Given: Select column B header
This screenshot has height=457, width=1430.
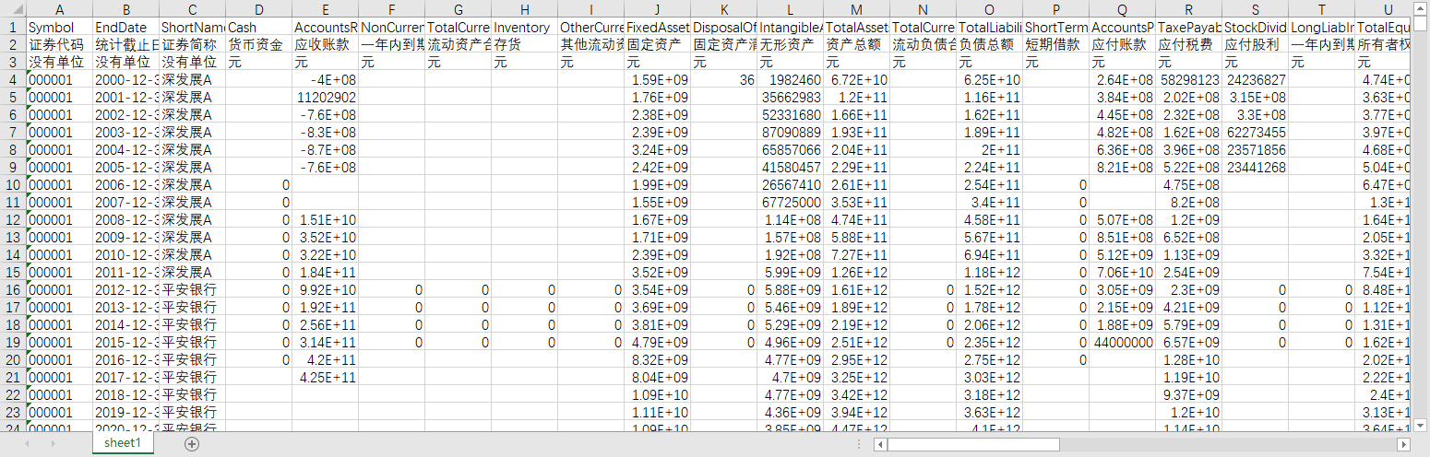Looking at the screenshot, I should click(x=125, y=9).
